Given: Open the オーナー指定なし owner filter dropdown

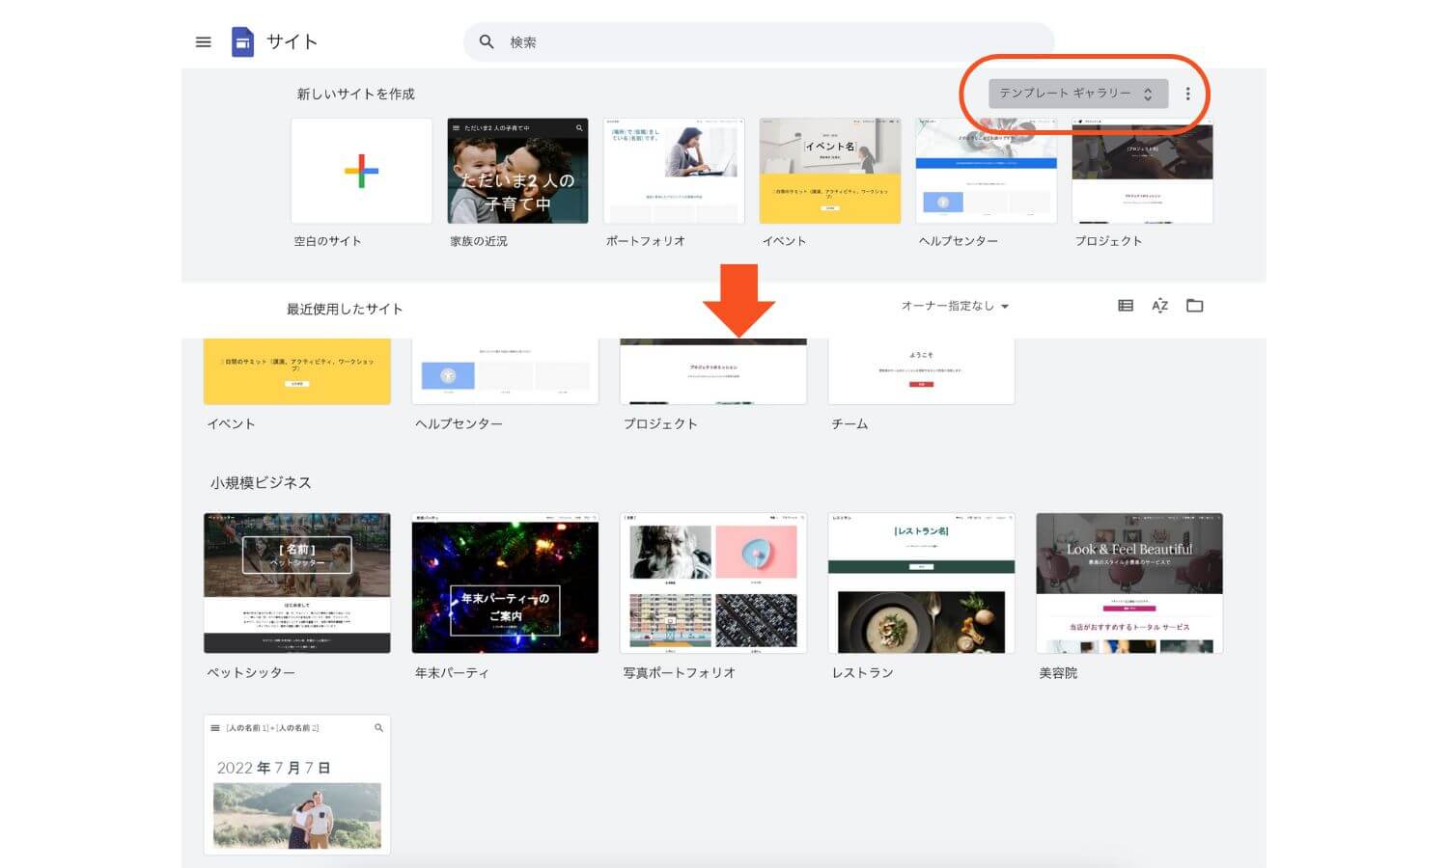Looking at the screenshot, I should point(955,306).
